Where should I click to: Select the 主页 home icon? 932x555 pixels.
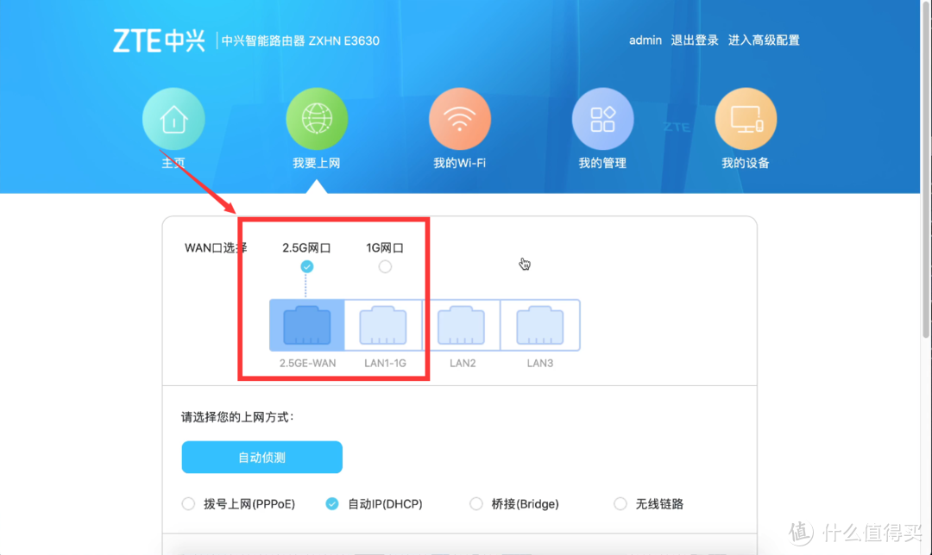(x=173, y=117)
